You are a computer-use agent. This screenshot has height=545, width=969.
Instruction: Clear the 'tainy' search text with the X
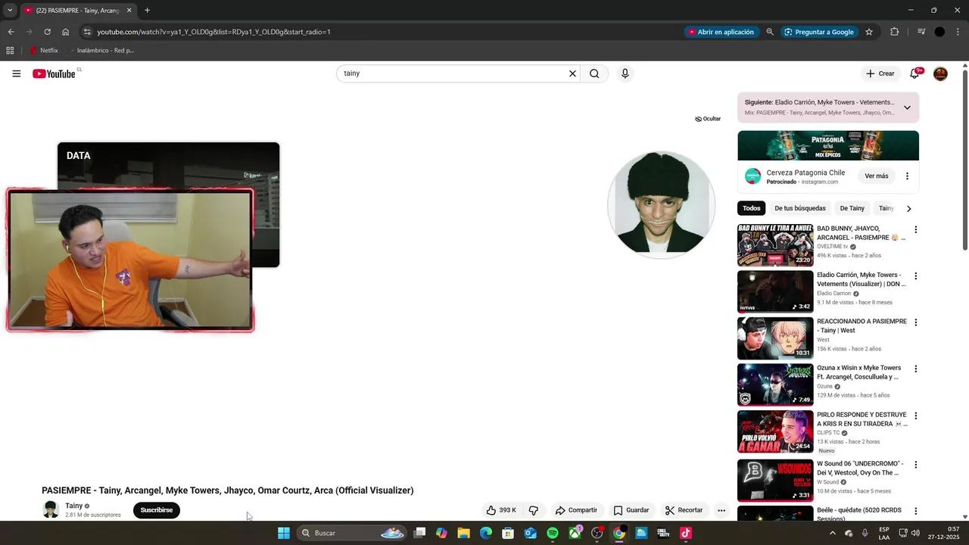point(572,73)
